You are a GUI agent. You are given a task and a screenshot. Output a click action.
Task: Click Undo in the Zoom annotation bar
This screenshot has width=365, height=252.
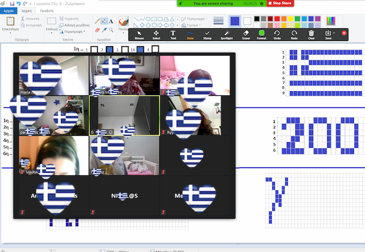pos(277,35)
